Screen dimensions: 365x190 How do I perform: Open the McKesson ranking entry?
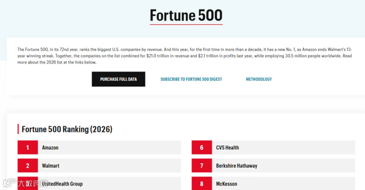(273, 184)
